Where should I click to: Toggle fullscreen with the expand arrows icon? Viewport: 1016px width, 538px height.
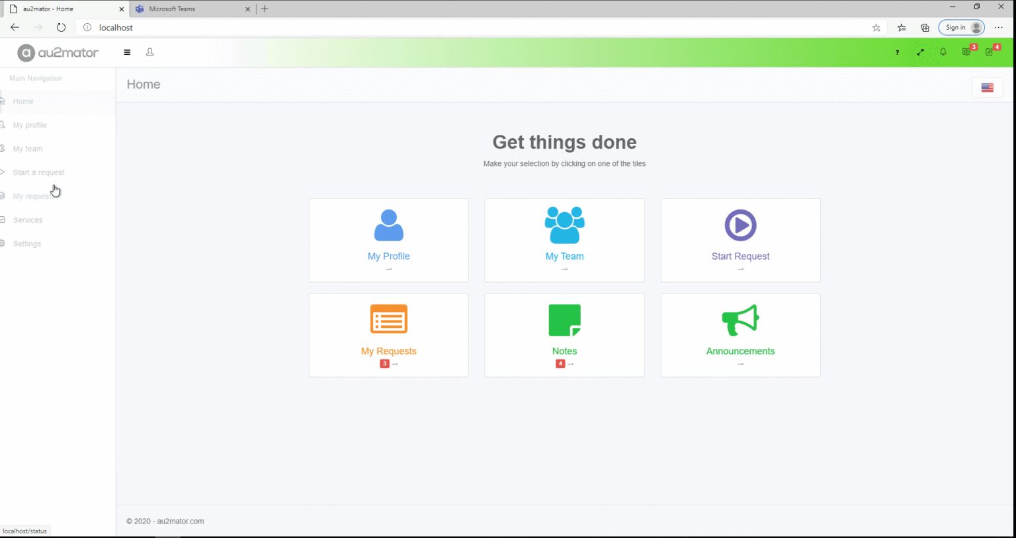(920, 52)
